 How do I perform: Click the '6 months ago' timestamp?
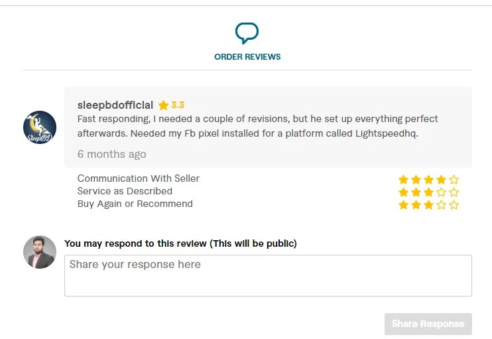tap(111, 154)
